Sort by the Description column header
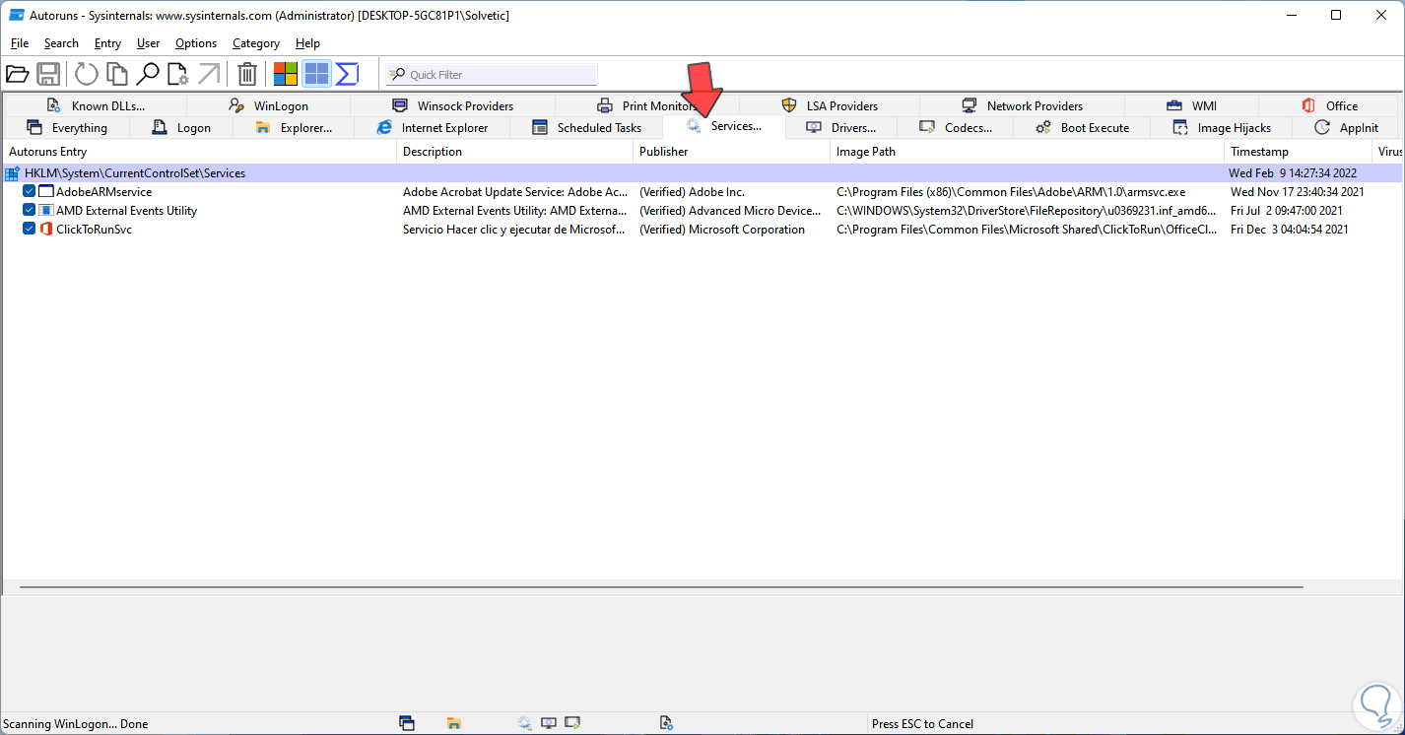This screenshot has height=735, width=1405. (x=515, y=152)
